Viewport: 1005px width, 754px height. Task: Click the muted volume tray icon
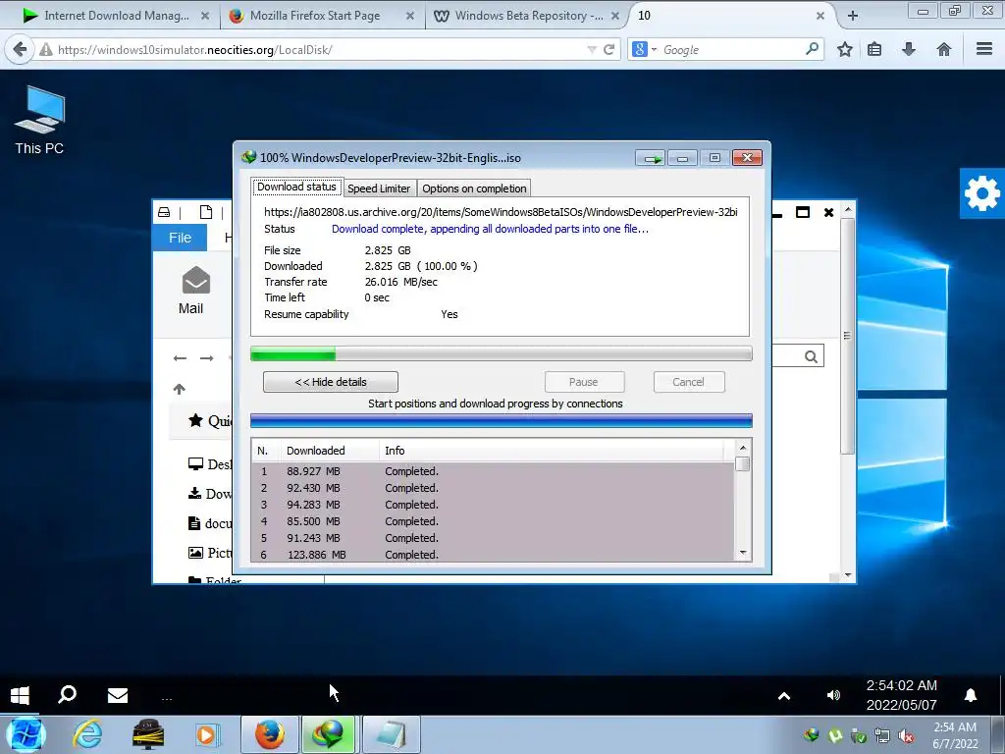pos(906,736)
